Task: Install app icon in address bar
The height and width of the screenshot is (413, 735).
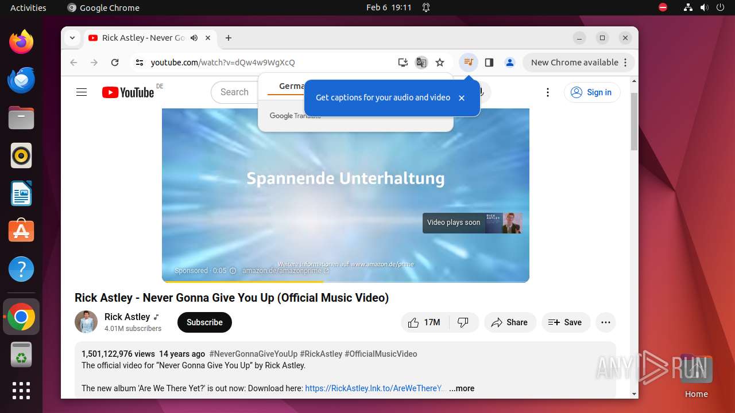Action: coord(403,63)
